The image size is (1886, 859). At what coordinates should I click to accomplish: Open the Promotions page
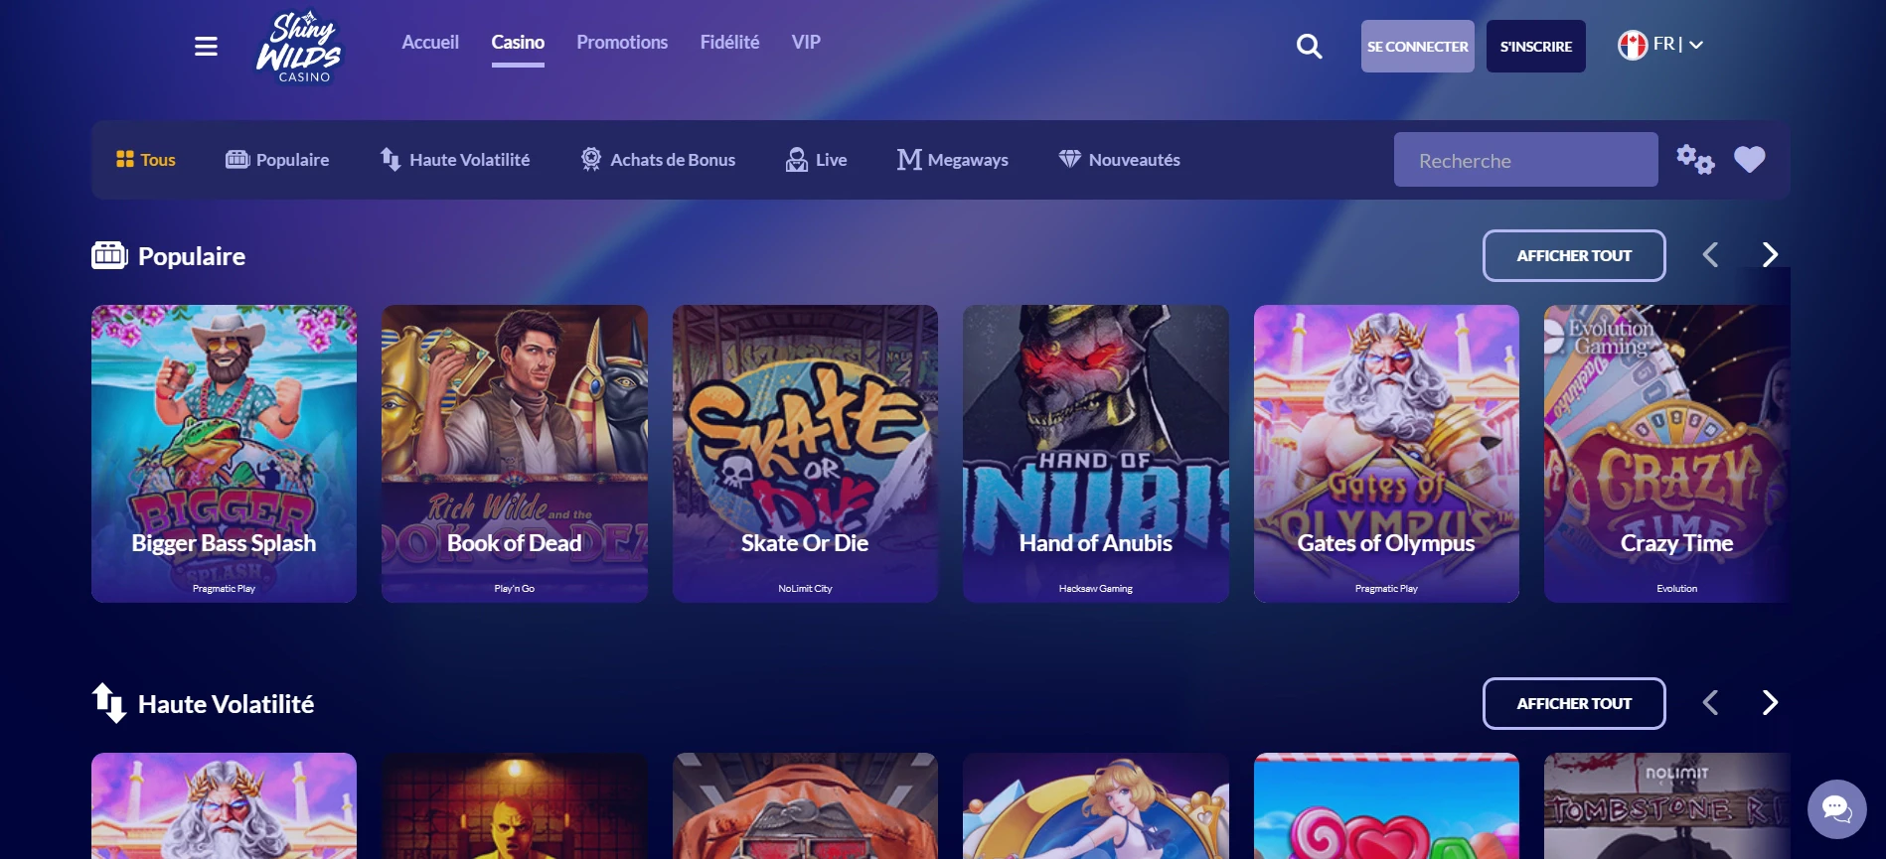[622, 42]
